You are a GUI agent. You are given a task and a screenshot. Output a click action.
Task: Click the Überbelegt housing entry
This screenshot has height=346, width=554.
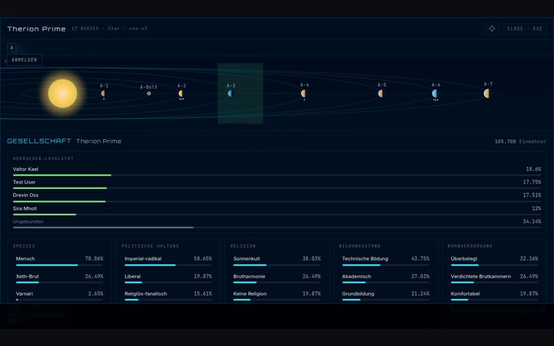tap(494, 261)
